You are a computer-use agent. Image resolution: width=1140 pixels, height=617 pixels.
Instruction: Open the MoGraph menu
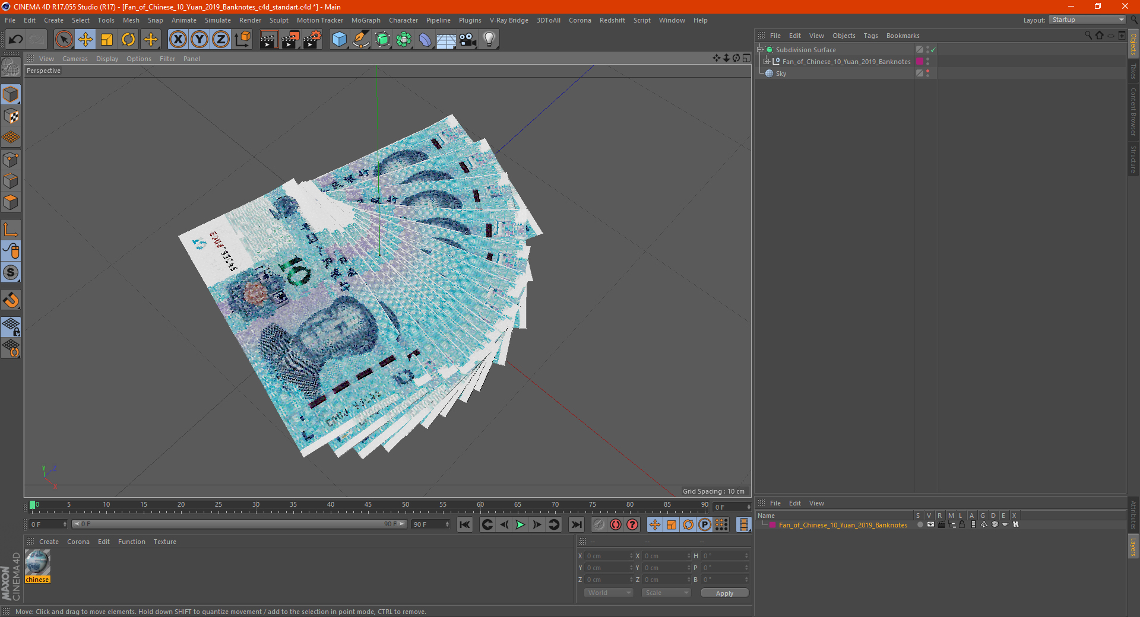[366, 20]
